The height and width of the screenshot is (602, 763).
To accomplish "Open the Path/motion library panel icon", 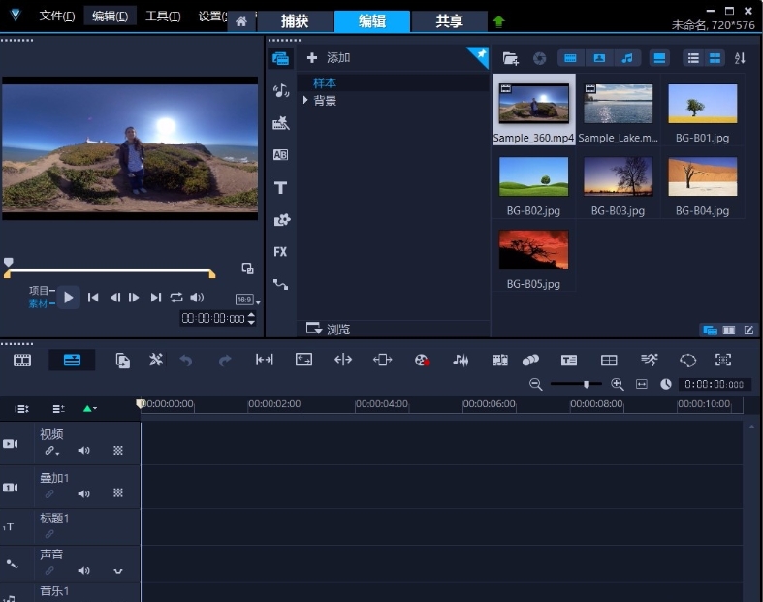I will pyautogui.click(x=280, y=284).
